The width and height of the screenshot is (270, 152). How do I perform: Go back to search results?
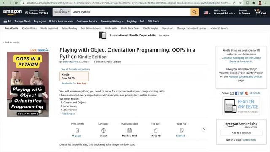pos(11,42)
